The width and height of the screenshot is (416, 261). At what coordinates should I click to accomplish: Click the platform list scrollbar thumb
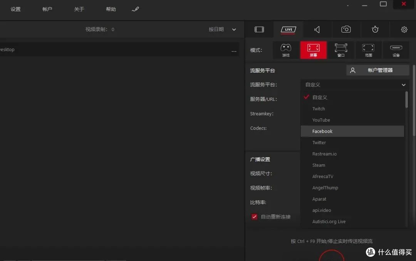tap(406, 100)
